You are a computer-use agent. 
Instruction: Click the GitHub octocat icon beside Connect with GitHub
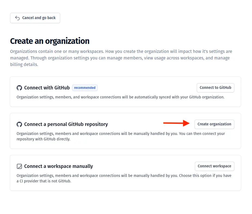click(x=19, y=88)
